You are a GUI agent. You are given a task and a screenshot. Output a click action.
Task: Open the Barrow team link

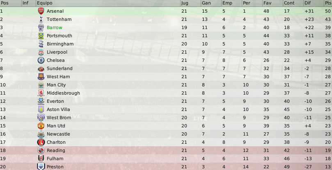click(x=55, y=27)
